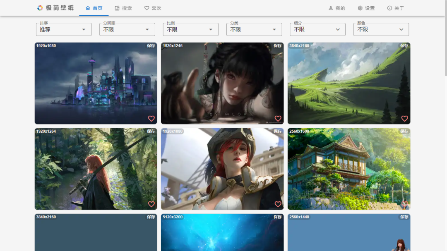Open the plain slate 3840x2160 wallpaper
This screenshot has width=447, height=251.
point(96,232)
